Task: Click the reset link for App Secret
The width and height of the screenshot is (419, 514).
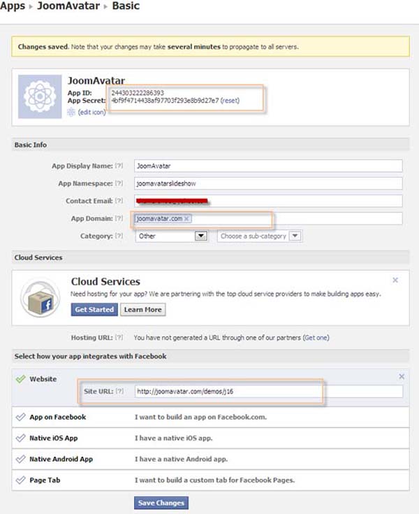Action: pyautogui.click(x=230, y=101)
